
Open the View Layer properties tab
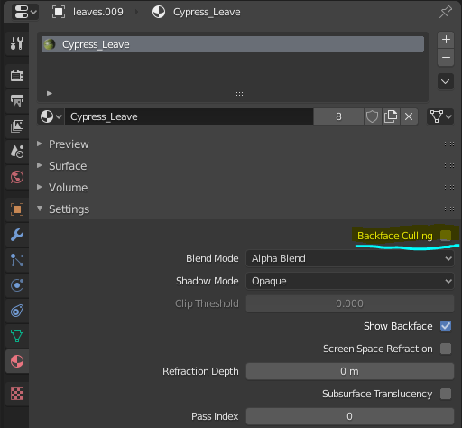17,126
